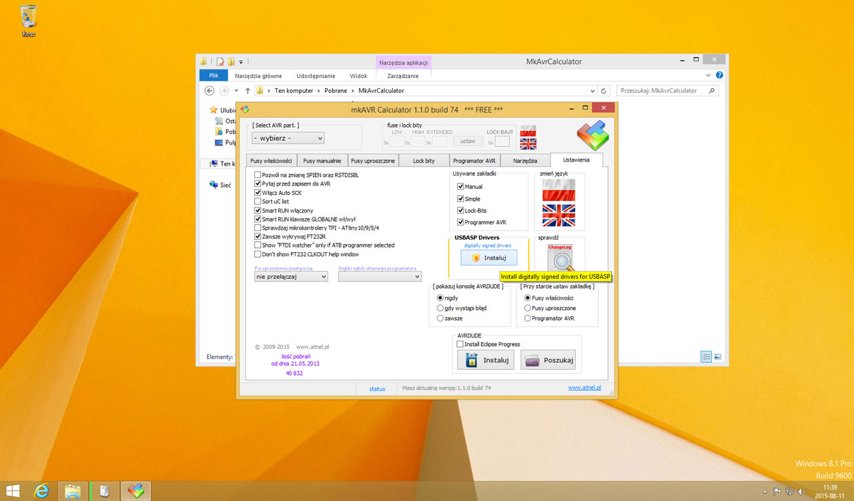
Task: Click the Explorer window Back arrow
Action: pos(209,91)
